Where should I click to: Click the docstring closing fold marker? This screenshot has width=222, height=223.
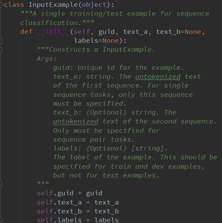coord(1,184)
